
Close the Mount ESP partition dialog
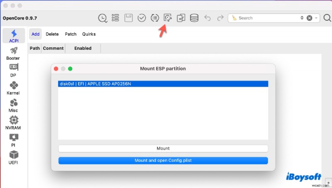point(56,69)
